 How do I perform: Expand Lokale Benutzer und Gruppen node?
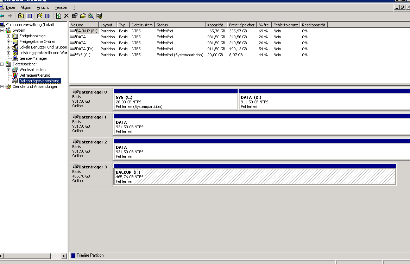coord(9,47)
